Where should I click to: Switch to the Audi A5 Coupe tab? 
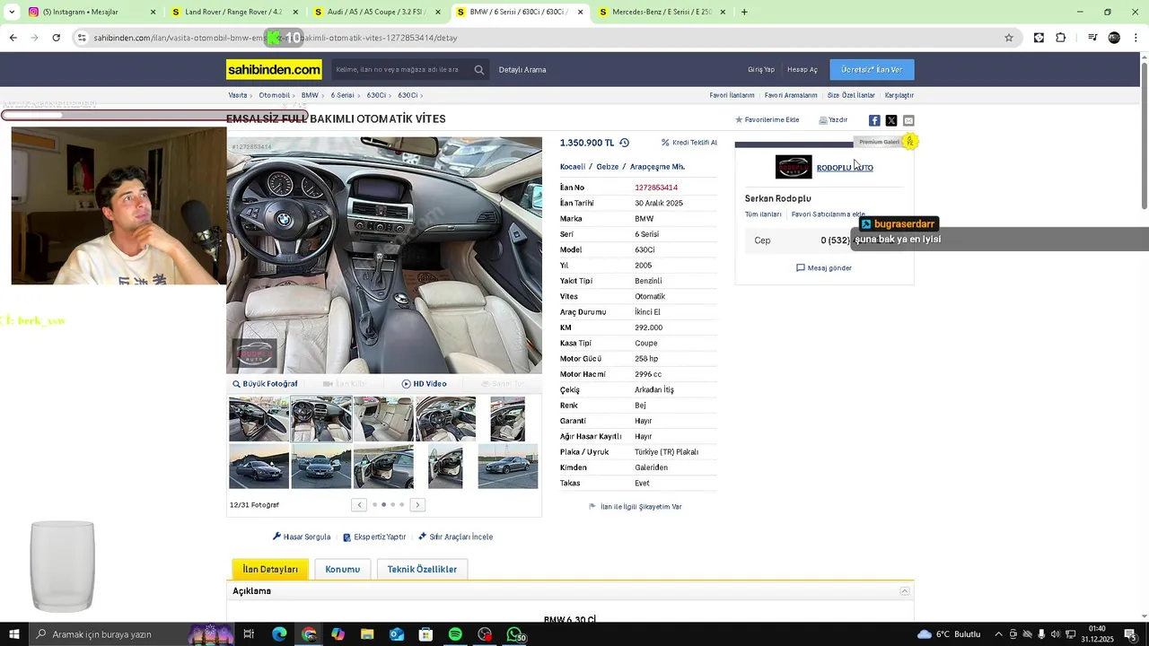[x=377, y=12]
